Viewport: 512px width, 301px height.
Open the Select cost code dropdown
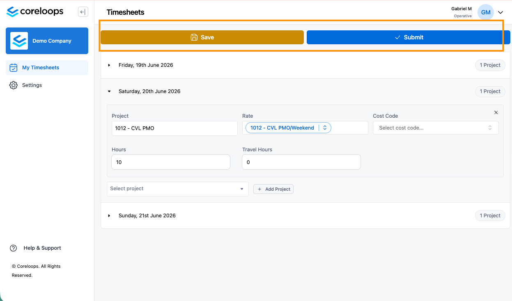436,128
